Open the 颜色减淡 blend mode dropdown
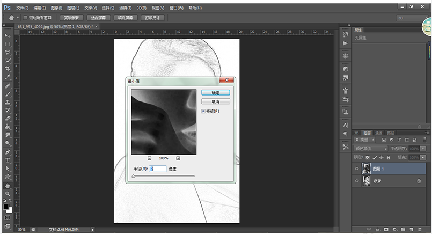 tap(371, 148)
